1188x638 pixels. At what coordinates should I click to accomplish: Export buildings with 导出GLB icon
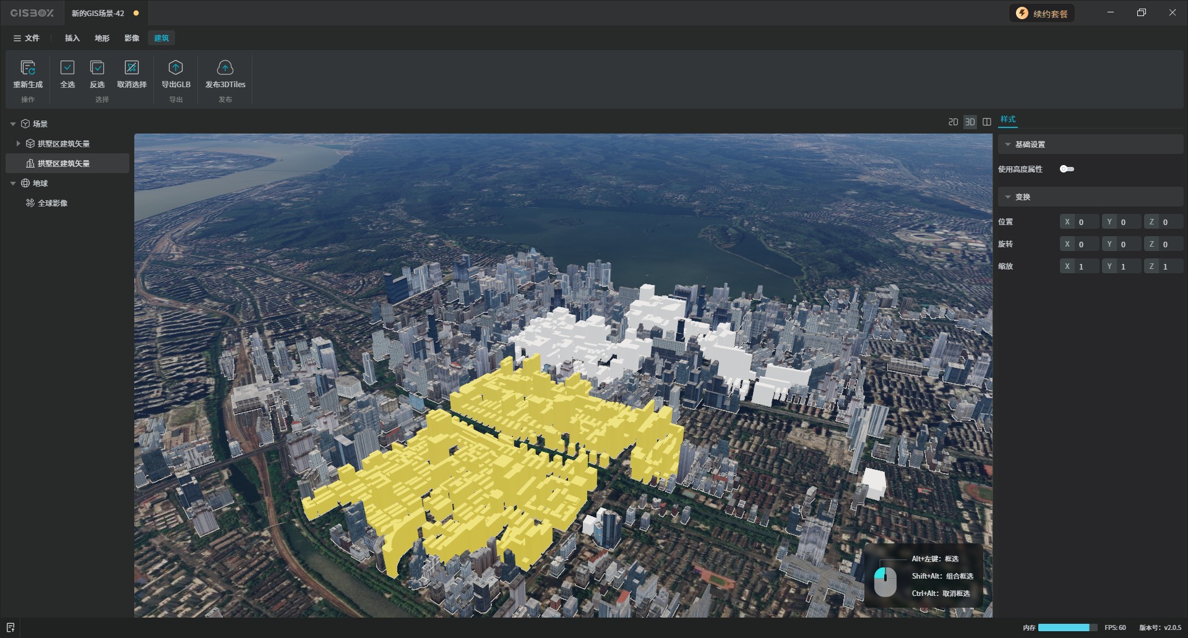176,67
